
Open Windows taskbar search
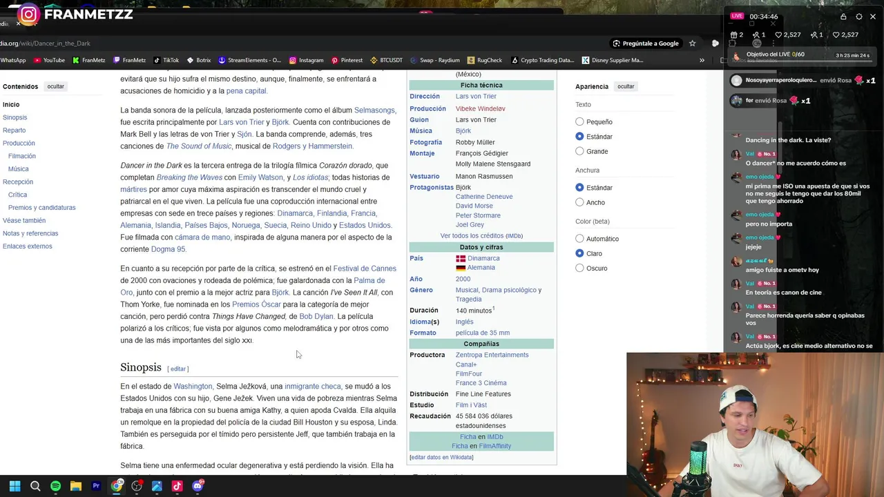tap(35, 486)
